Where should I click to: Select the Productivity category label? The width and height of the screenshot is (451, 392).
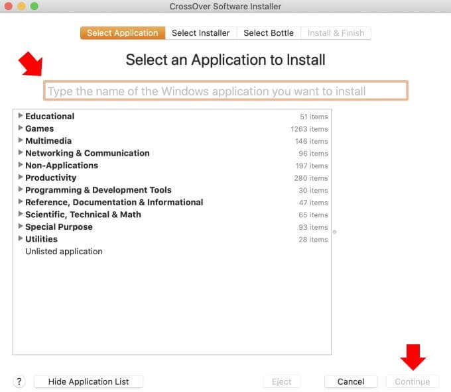pos(51,177)
